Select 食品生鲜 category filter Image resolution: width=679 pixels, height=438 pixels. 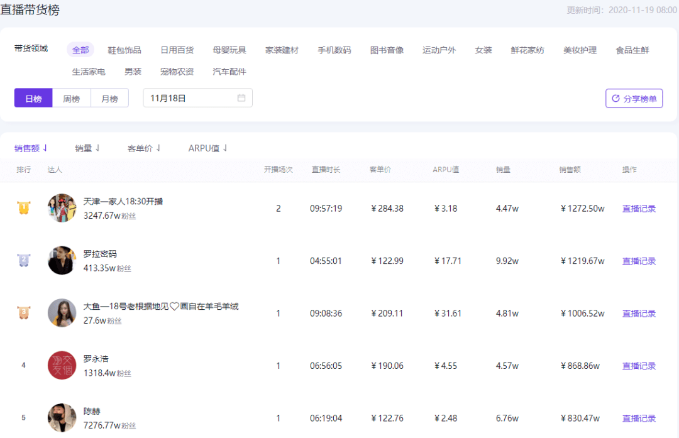pos(632,50)
